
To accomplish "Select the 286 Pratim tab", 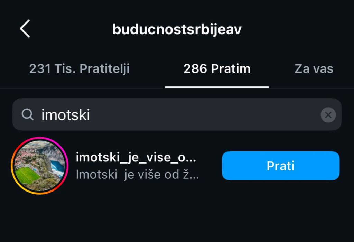I will click(x=217, y=69).
